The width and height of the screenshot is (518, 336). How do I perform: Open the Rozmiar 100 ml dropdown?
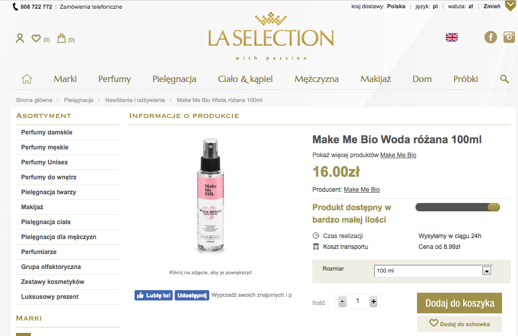pos(433,271)
